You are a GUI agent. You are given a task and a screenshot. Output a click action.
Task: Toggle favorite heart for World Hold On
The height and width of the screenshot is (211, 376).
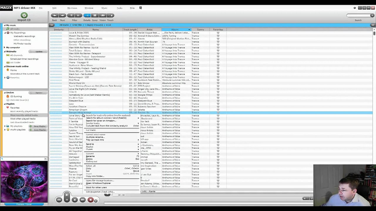(218, 83)
